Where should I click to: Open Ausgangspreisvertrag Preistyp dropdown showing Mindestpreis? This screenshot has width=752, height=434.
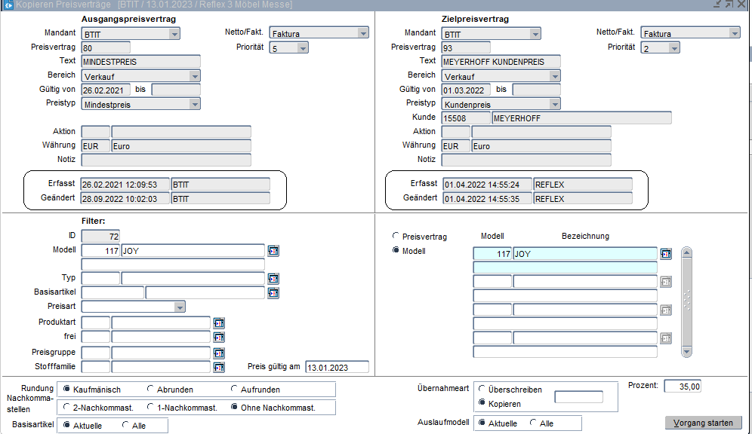(x=194, y=105)
